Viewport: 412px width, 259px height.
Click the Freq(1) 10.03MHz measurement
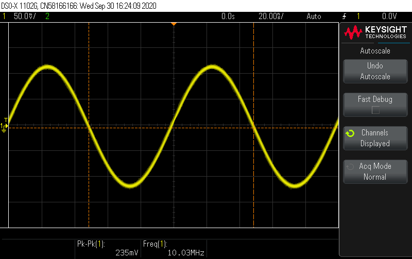[173, 249]
